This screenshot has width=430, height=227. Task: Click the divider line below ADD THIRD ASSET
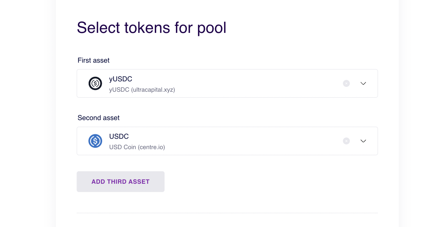[x=227, y=213]
